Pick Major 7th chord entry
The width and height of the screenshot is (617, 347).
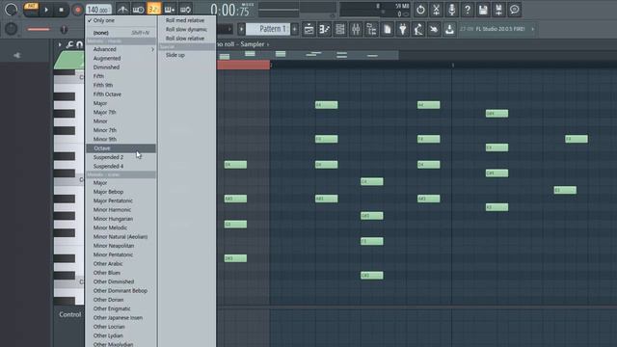pos(121,112)
